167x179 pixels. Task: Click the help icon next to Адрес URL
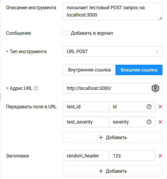pos(36,88)
